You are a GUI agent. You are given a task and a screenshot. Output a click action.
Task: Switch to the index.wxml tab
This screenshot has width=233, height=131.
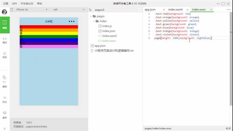(175, 10)
